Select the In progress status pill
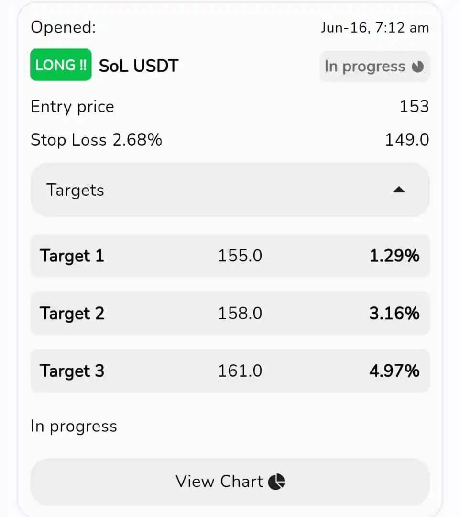460x517 pixels. 374,66
